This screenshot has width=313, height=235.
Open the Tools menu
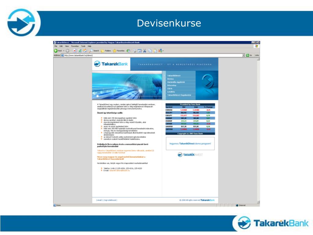pos(83,46)
